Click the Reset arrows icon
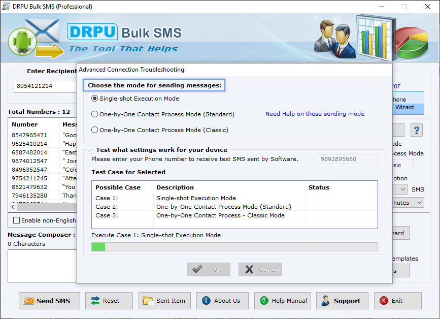 (x=95, y=301)
